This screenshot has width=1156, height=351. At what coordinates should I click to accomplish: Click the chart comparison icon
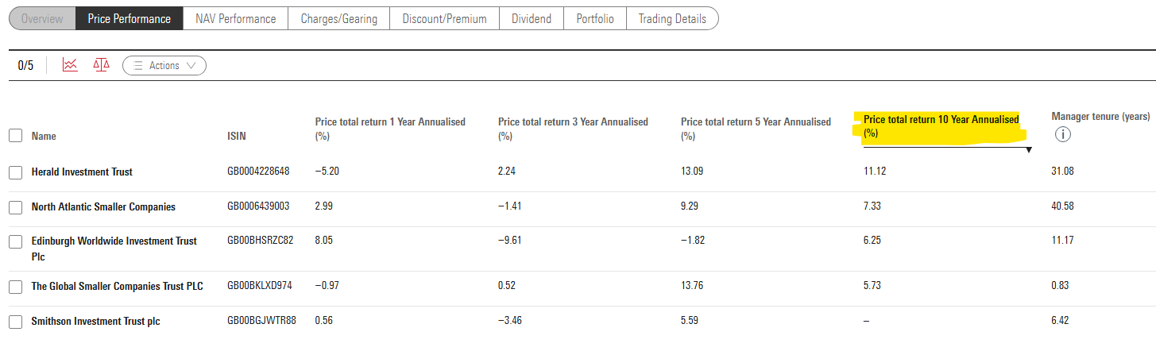click(70, 65)
